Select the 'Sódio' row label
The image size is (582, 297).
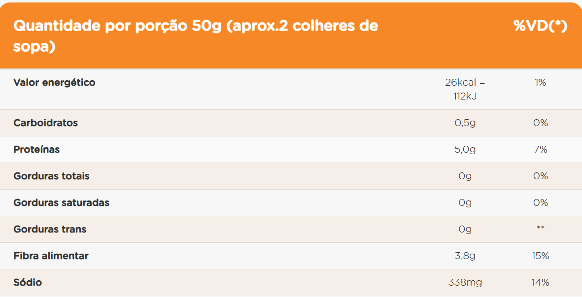point(28,283)
